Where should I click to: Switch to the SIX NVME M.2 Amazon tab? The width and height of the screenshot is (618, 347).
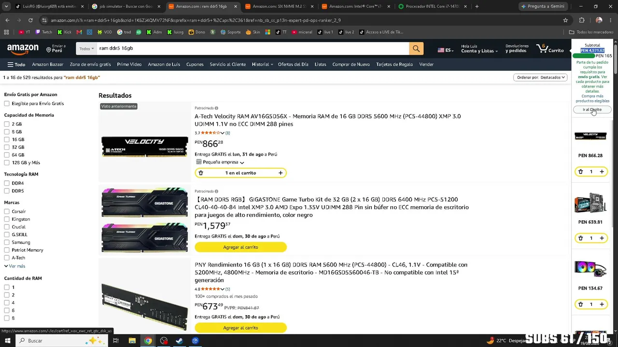[x=279, y=6]
